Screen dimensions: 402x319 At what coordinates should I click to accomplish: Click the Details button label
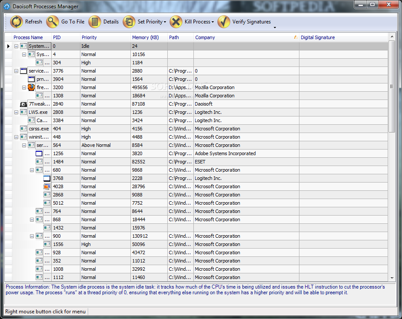click(x=111, y=22)
